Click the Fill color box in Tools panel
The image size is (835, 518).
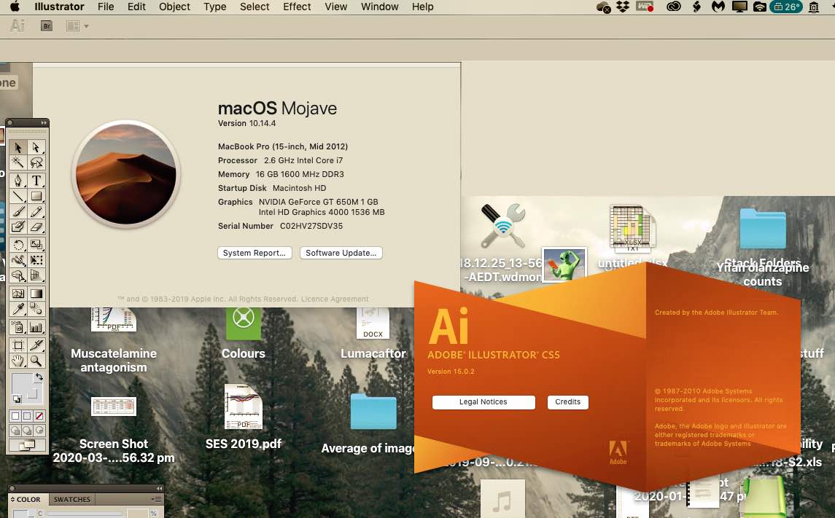click(22, 383)
